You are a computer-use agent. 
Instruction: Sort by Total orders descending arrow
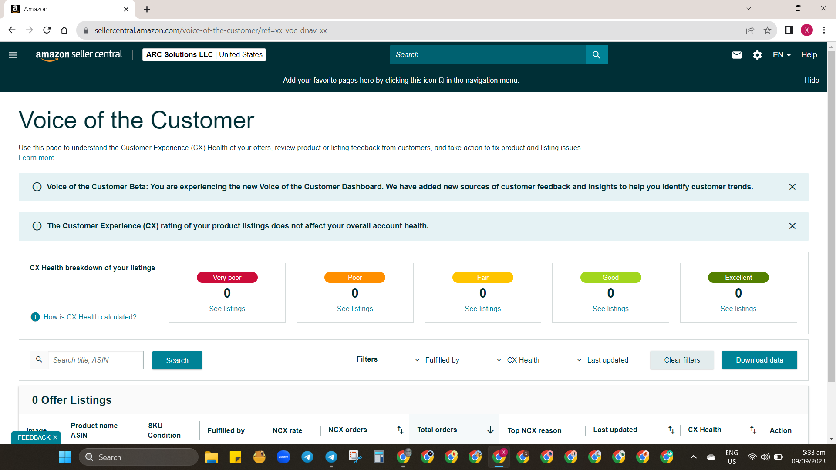pyautogui.click(x=490, y=430)
